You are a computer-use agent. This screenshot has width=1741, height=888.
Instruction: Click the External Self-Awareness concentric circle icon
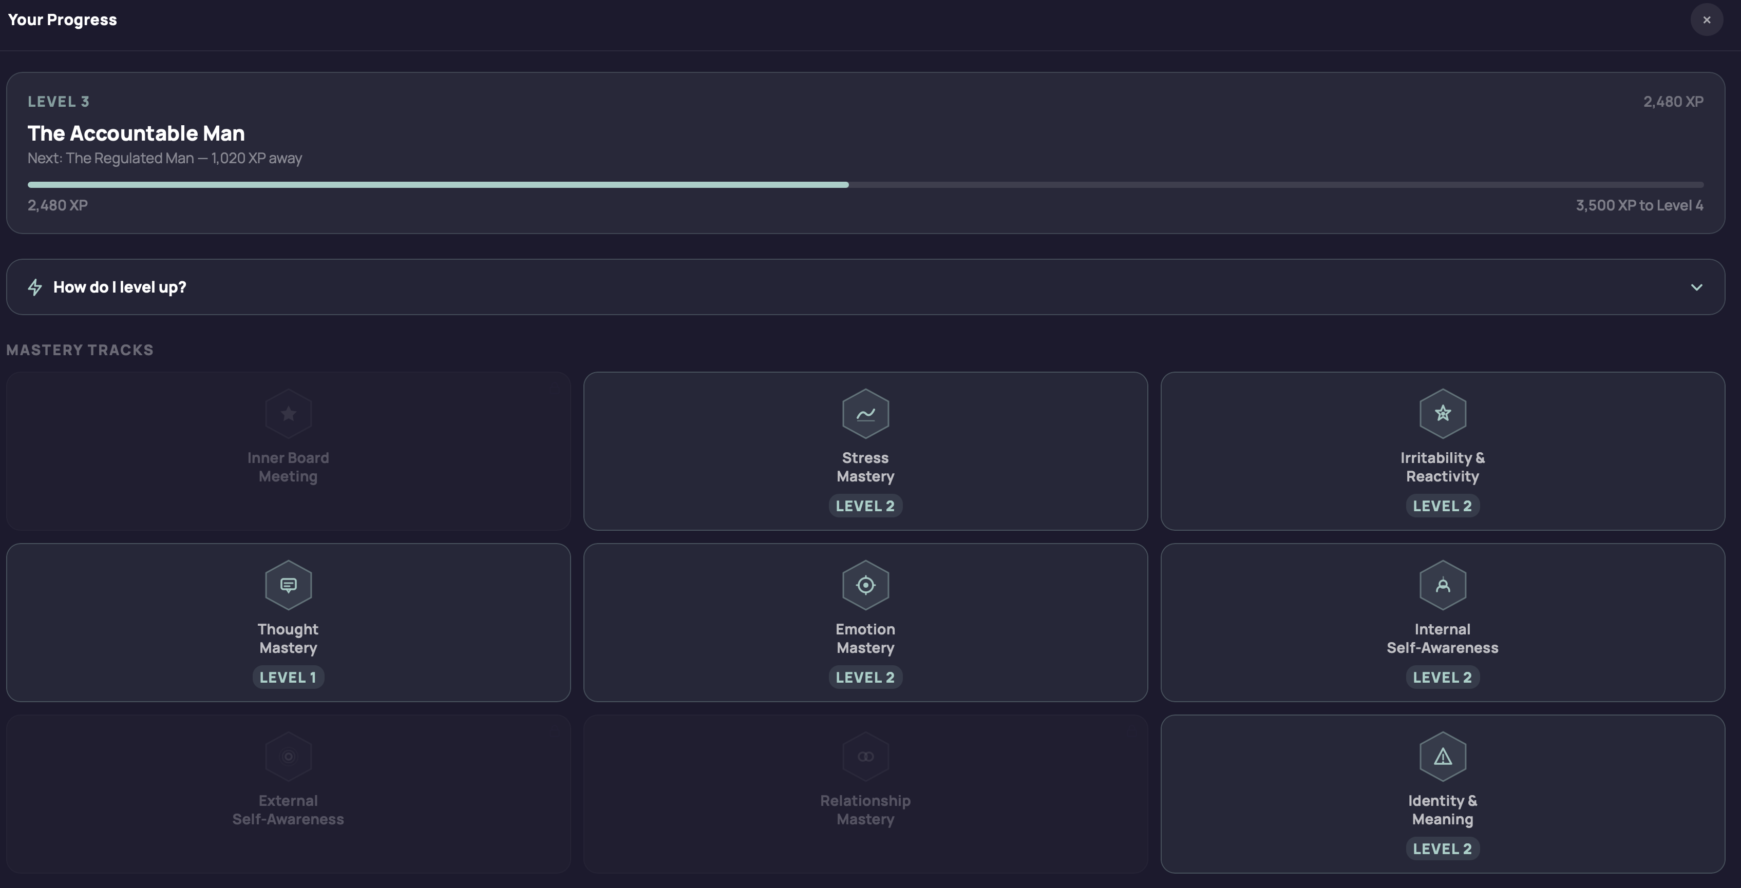288,756
